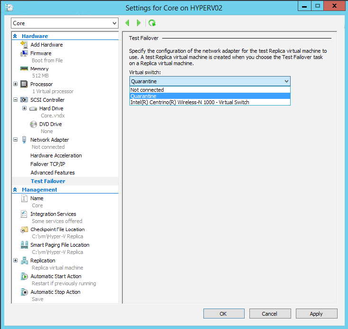Select Automatic Stop Action label
348x329 pixels.
coord(55,292)
